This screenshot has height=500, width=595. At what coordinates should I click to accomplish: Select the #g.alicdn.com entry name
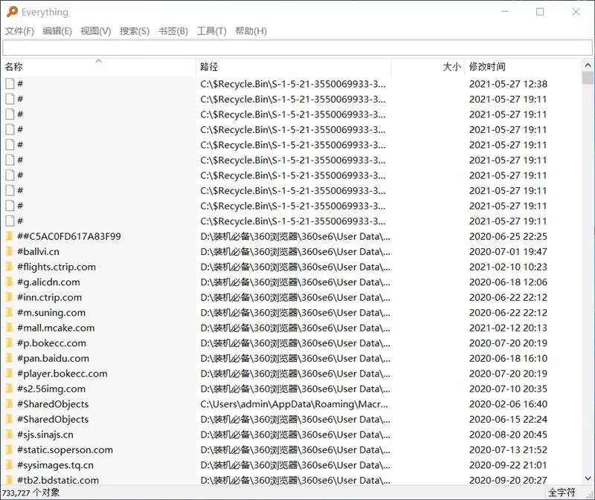[48, 282]
